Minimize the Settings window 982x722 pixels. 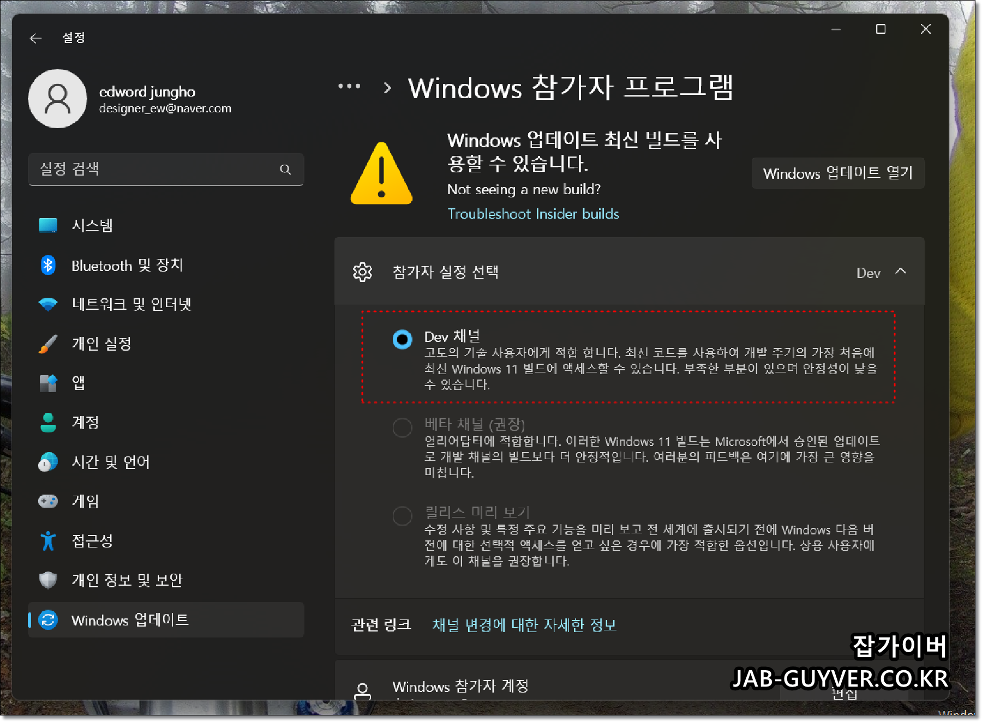coord(836,29)
